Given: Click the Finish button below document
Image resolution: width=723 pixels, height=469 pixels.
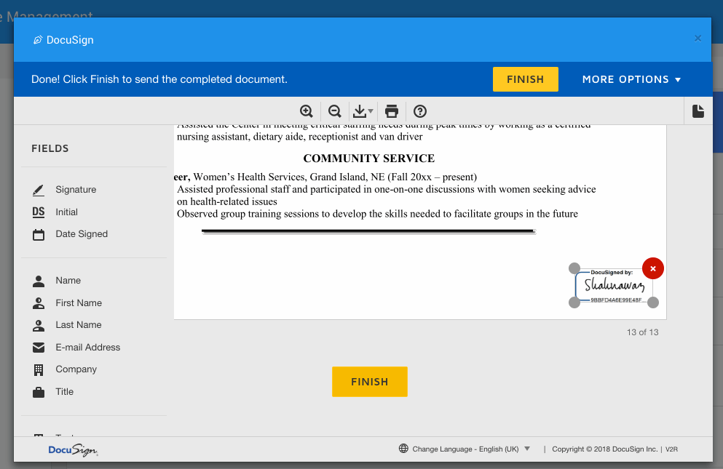Looking at the screenshot, I should click(x=369, y=382).
